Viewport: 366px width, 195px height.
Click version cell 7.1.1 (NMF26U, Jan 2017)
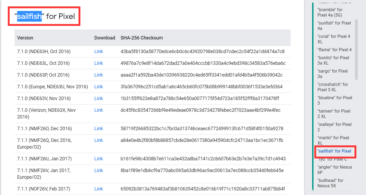[x=44, y=159]
